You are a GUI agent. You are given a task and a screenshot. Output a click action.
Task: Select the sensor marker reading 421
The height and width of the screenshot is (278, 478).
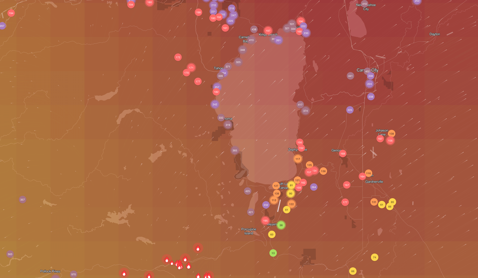tap(251, 212)
